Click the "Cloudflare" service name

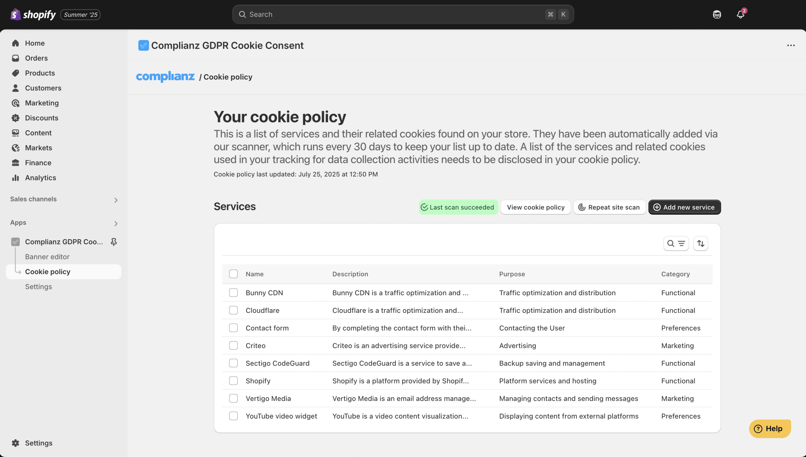tap(262, 310)
